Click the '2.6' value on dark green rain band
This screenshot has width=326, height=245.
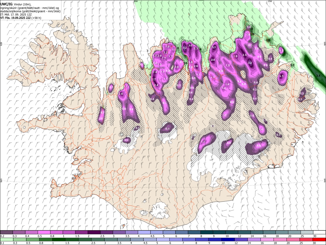318,76
